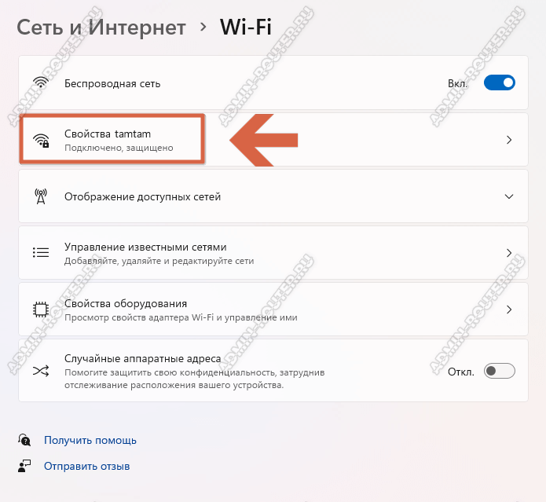546x502 pixels.
Task: Open the Отправить отзыв link
Action: [x=86, y=466]
